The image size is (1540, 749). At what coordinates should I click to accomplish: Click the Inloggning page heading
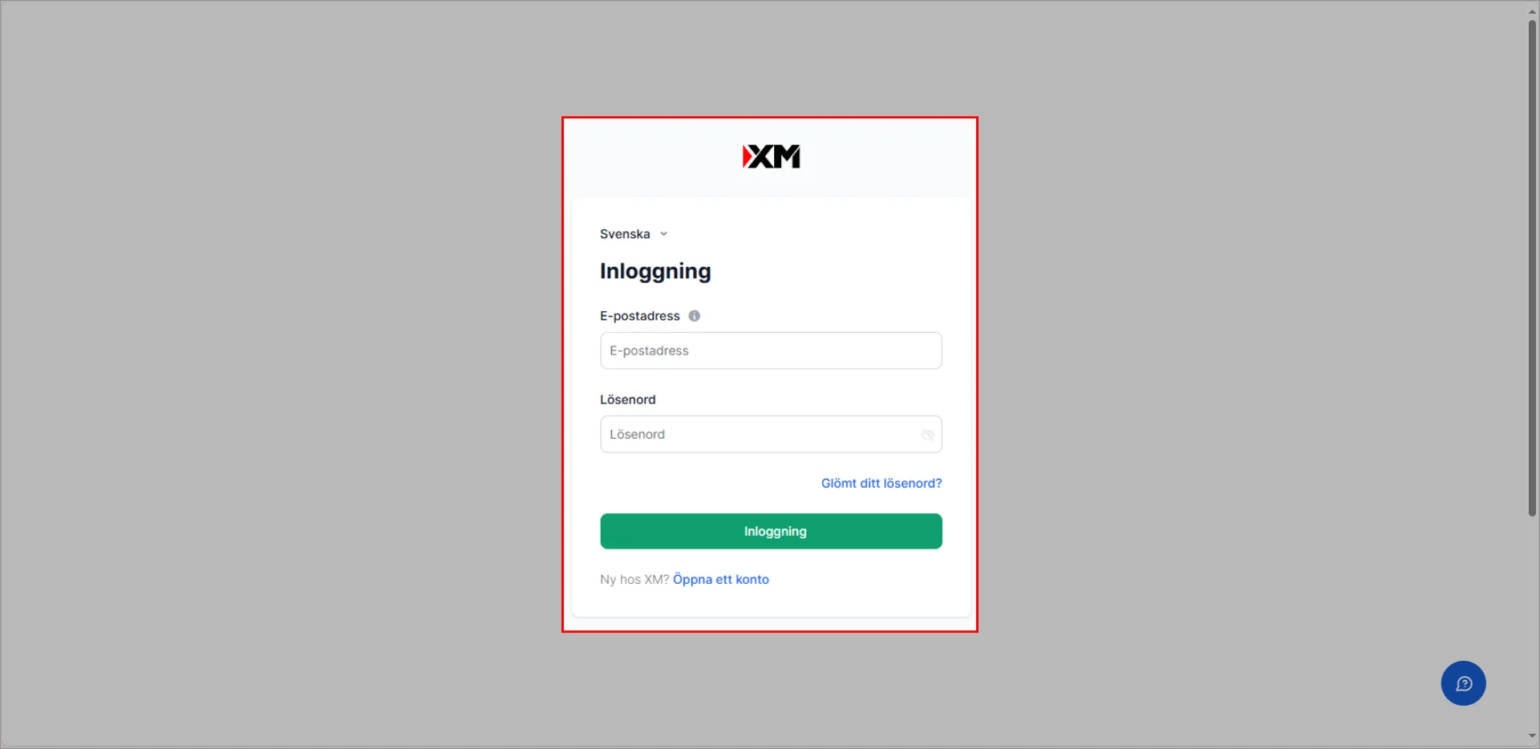(655, 271)
